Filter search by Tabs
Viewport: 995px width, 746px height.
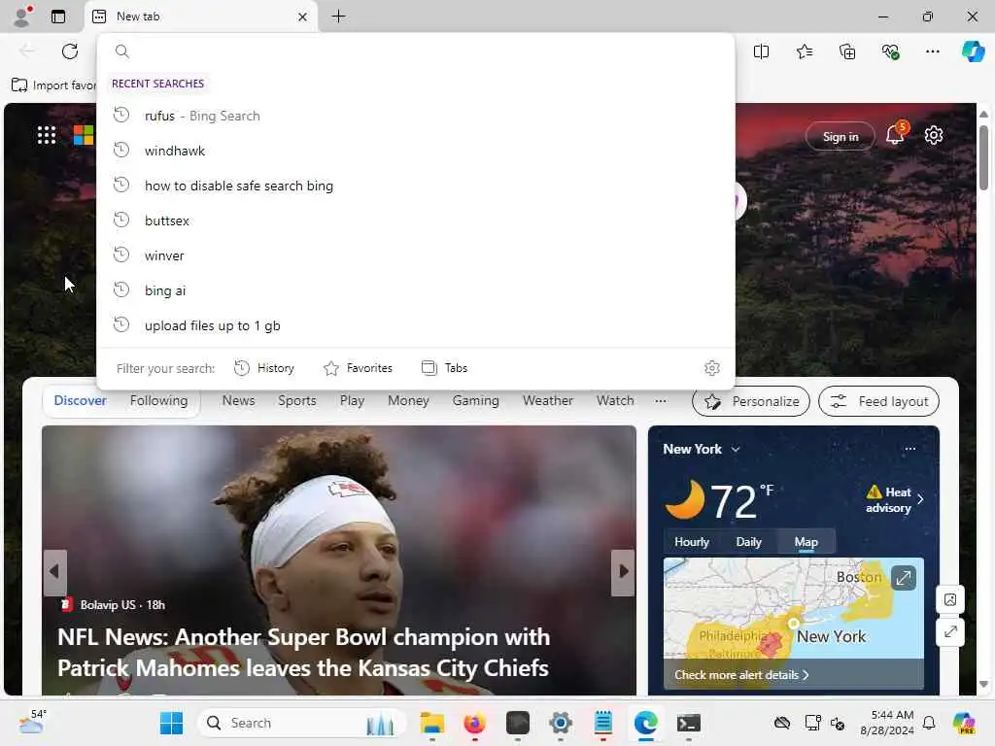click(444, 368)
